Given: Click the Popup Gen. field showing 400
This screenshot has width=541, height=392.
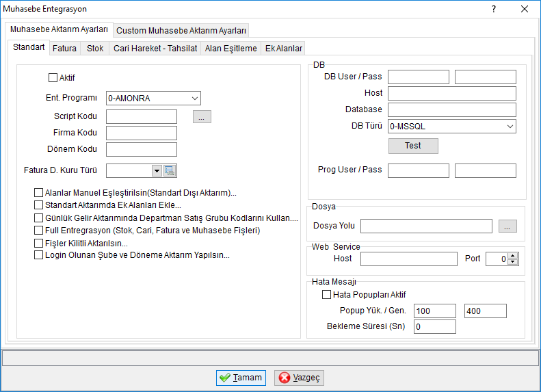Looking at the screenshot, I should (486, 311).
